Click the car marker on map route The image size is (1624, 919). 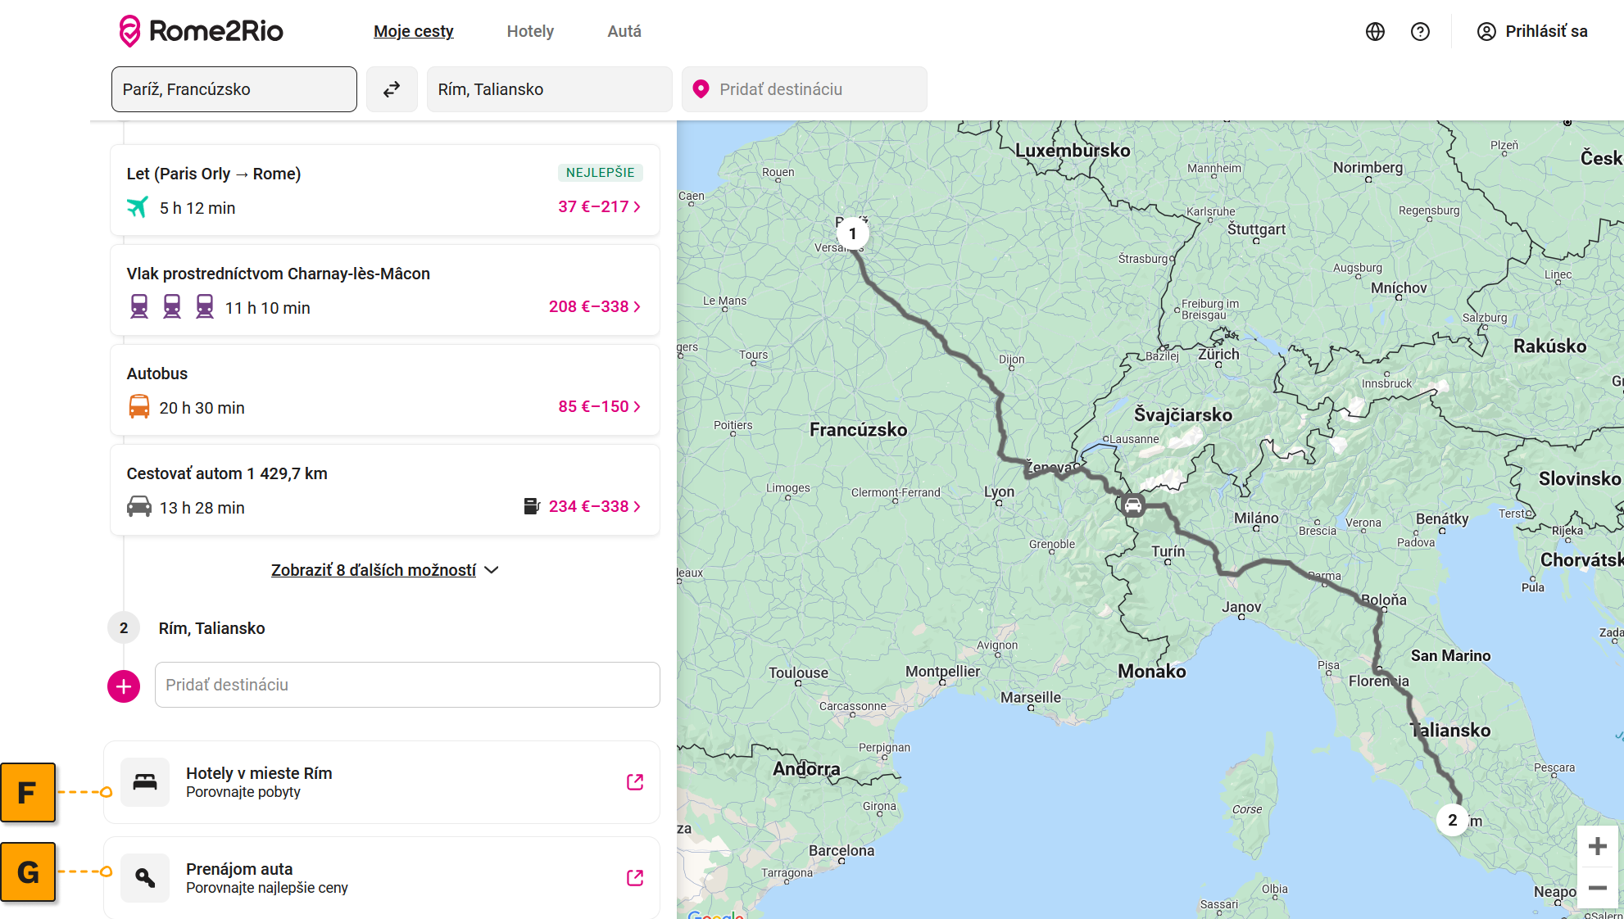pyautogui.click(x=1132, y=505)
